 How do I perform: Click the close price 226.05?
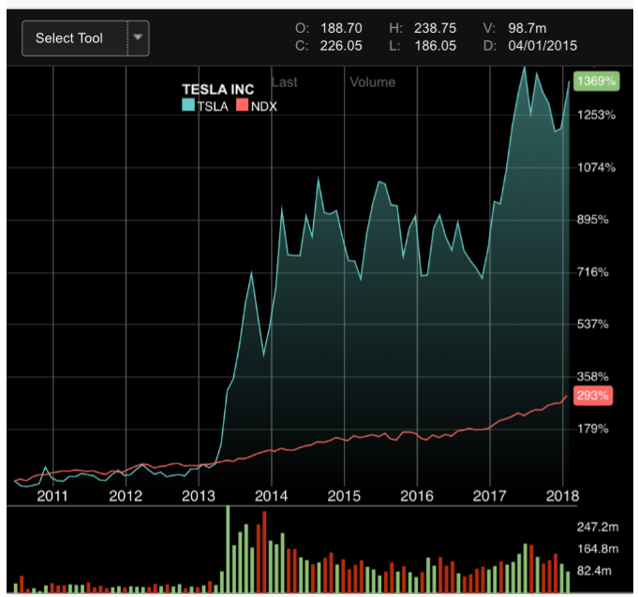[x=341, y=46]
